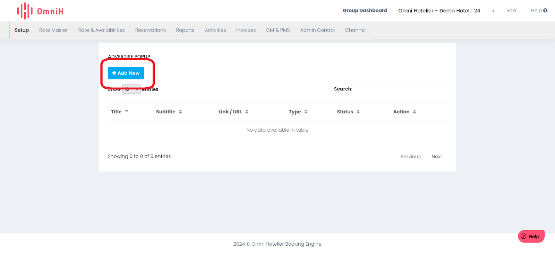Click the Previous pagination button
Screen dimensions: 555x254
tap(410, 157)
